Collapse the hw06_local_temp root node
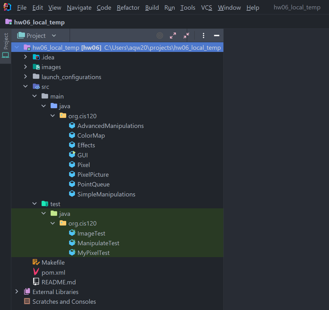This screenshot has height=310, width=329. pyautogui.click(x=17, y=48)
